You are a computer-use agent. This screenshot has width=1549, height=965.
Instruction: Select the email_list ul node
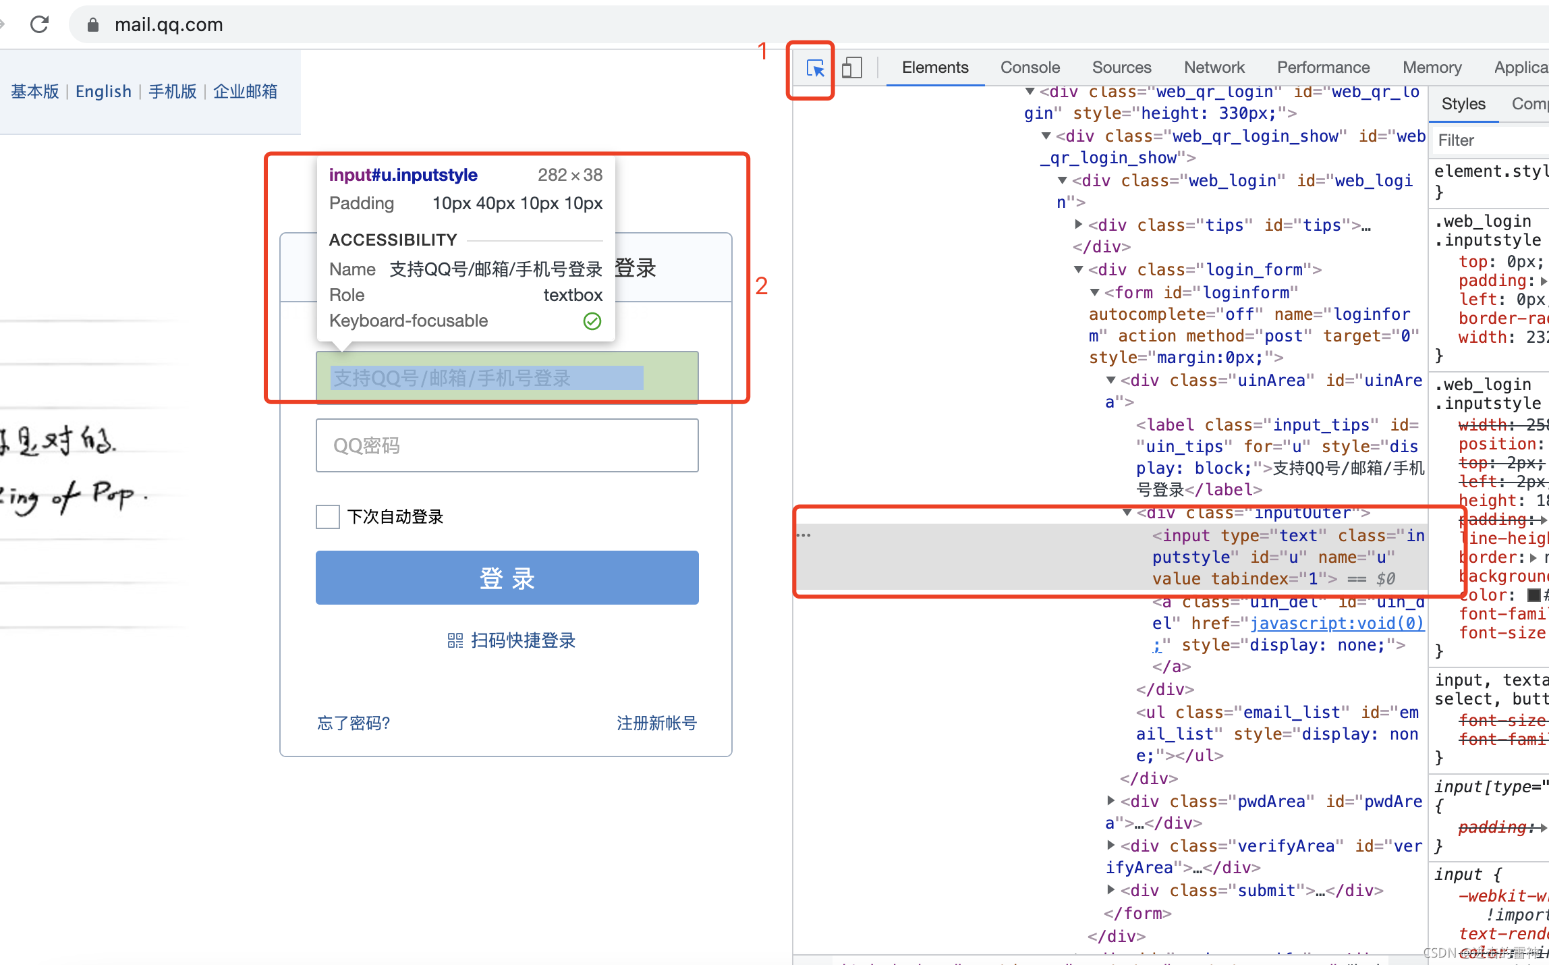click(x=1277, y=734)
